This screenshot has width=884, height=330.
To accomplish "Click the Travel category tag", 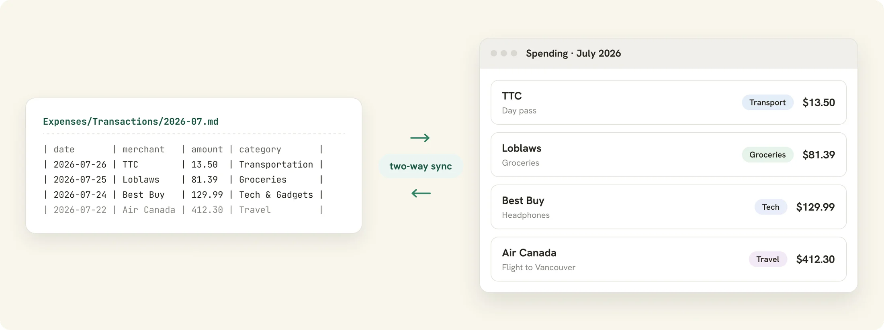I will 768,259.
